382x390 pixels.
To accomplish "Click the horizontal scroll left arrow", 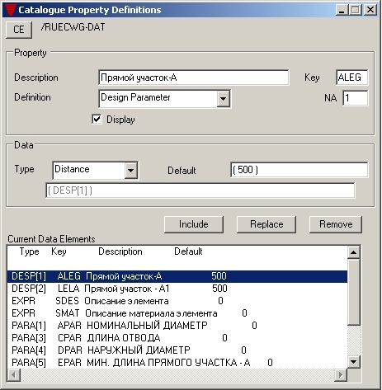I will pyautogui.click(x=14, y=375).
